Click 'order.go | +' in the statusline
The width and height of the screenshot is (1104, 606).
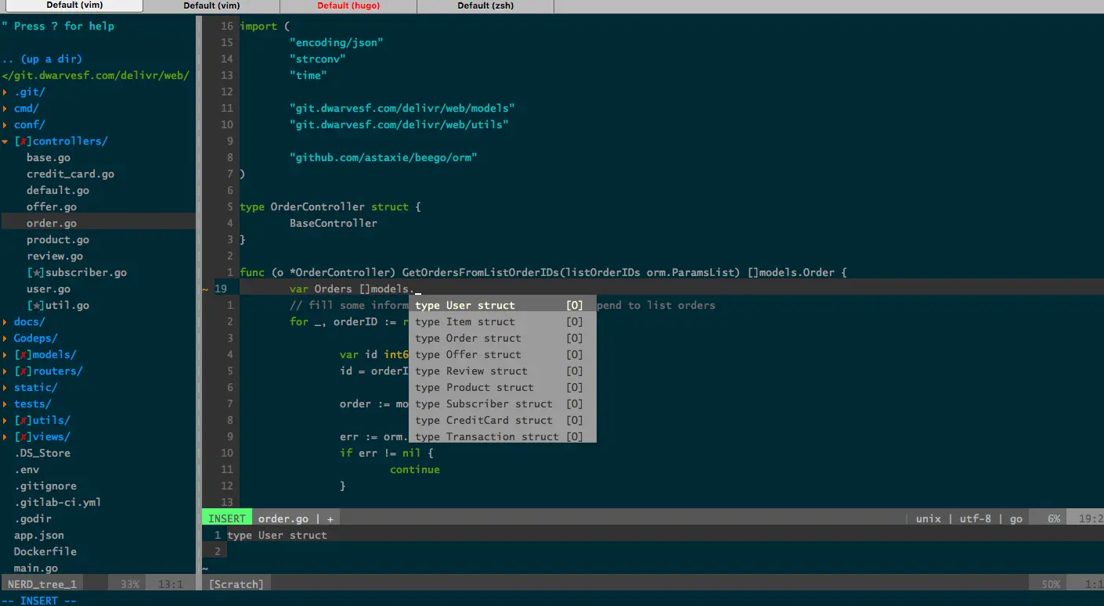296,518
